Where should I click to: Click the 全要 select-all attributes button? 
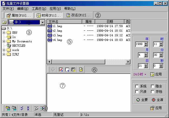[142, 100]
